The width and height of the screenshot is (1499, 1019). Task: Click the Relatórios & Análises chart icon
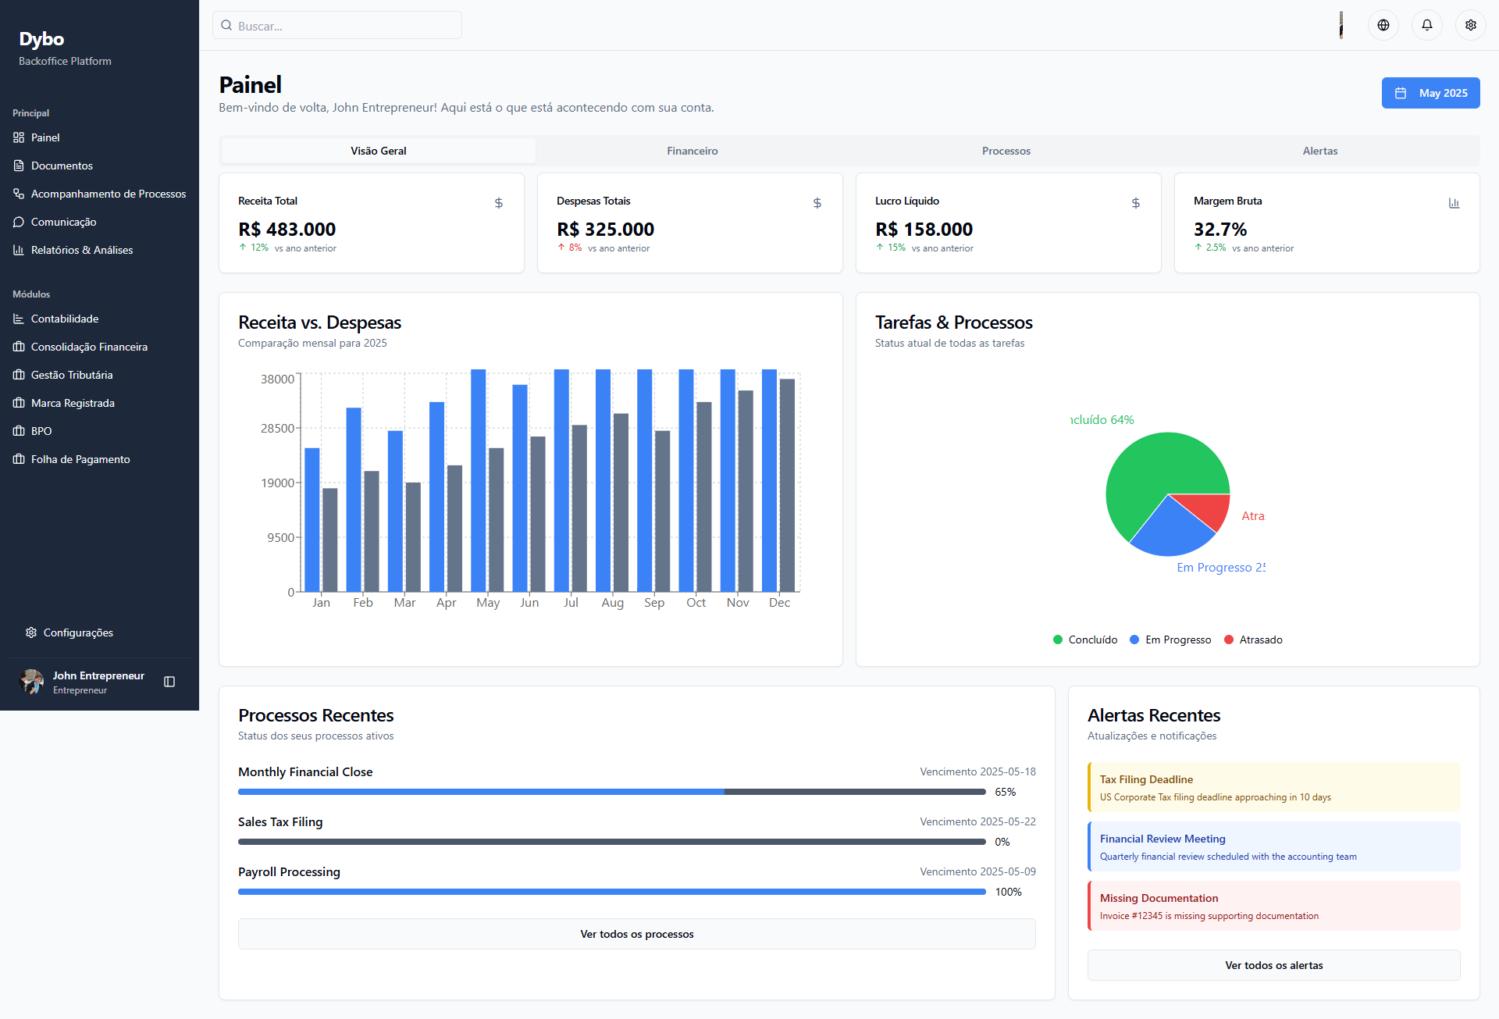click(19, 250)
